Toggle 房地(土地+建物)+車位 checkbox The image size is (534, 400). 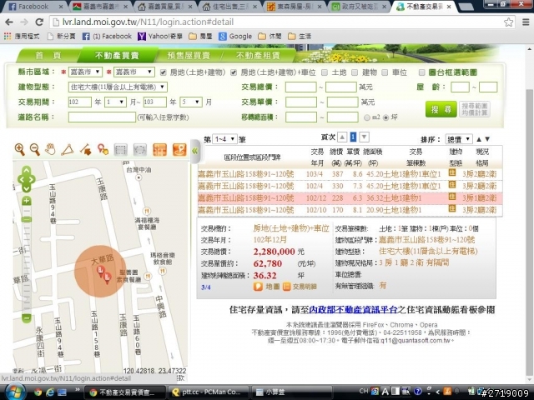point(234,72)
